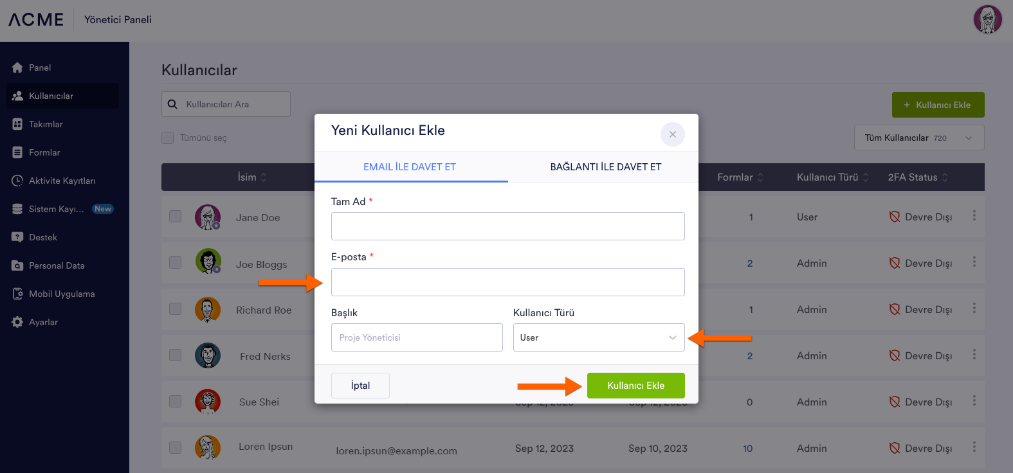
Task: Check the Tümünü seç checkbox
Action: [168, 138]
